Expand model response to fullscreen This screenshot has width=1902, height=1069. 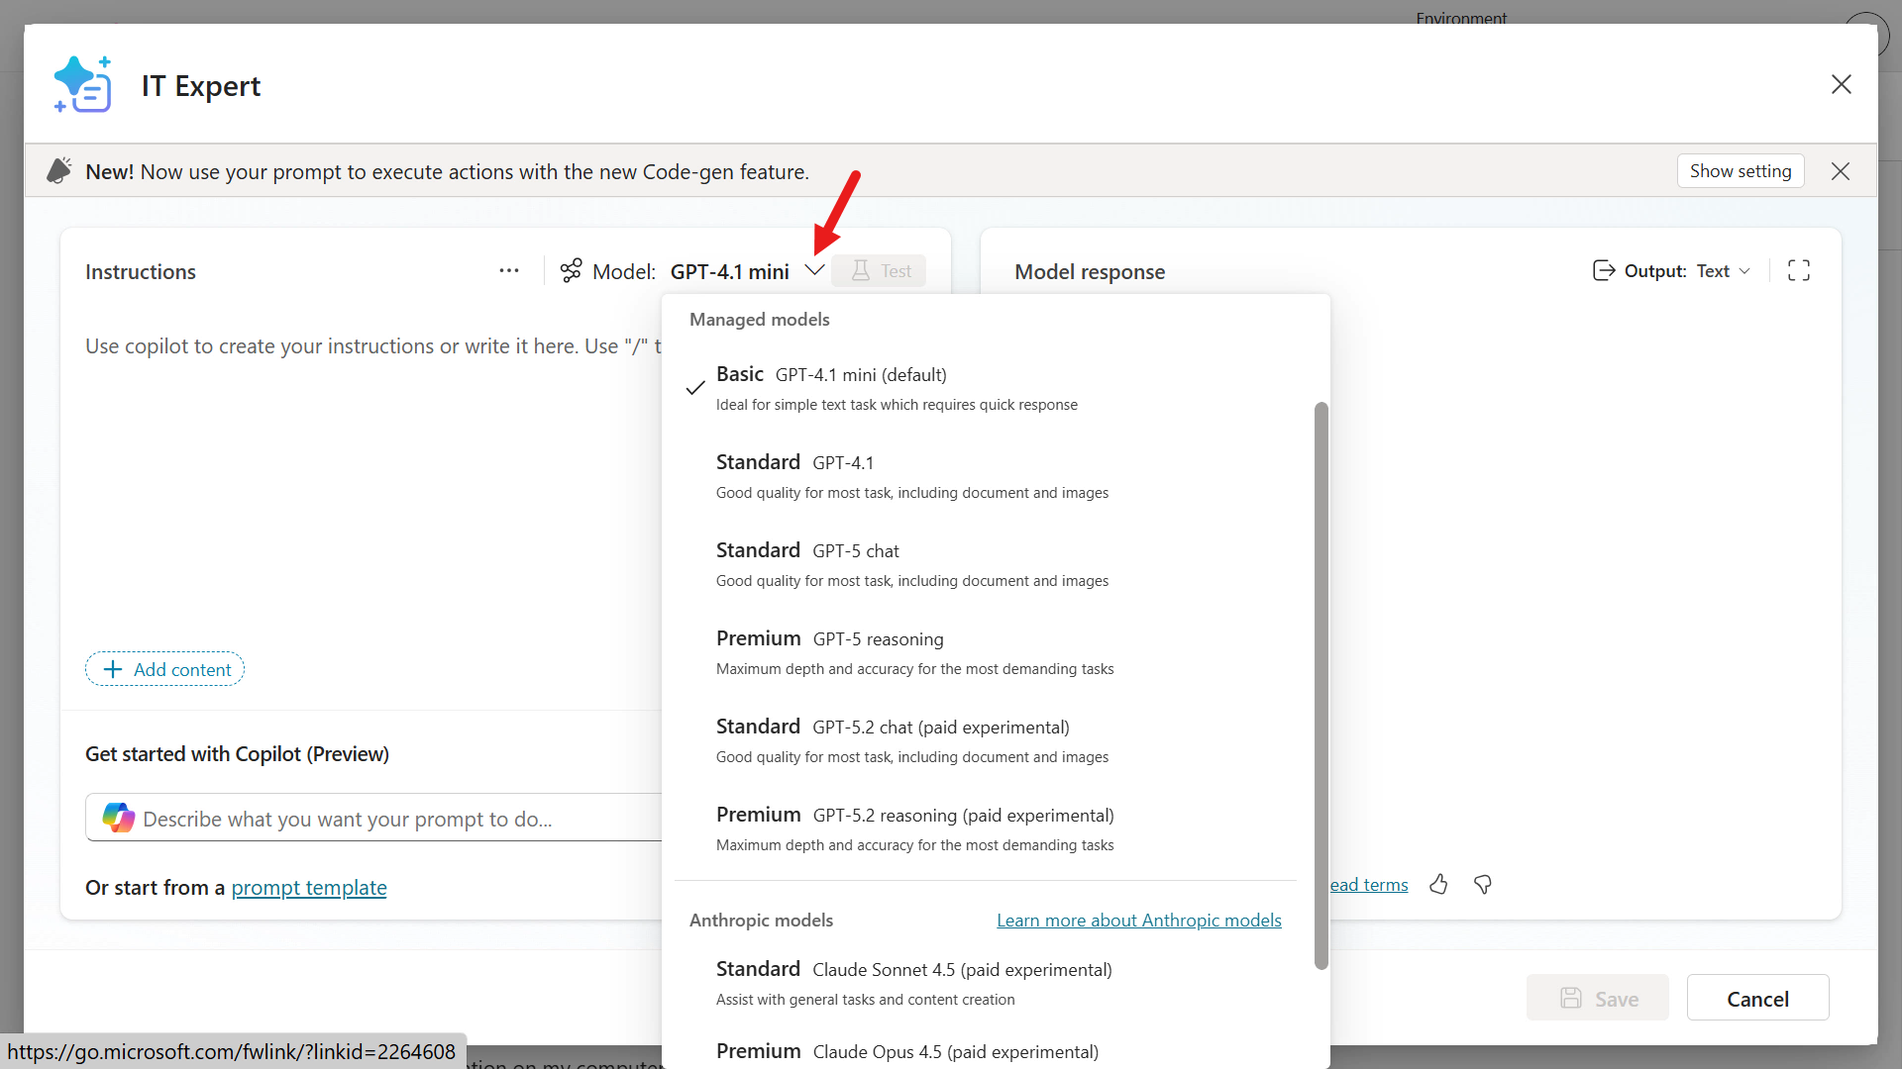tap(1799, 270)
